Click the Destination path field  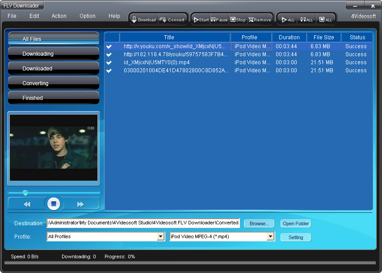(143, 223)
